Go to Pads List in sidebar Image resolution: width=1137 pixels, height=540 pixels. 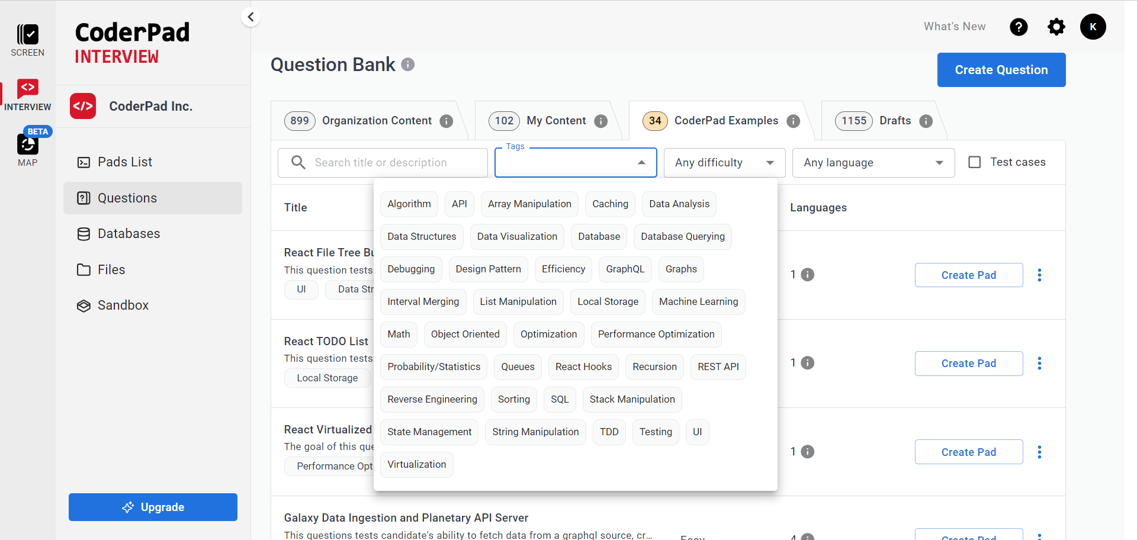124,162
